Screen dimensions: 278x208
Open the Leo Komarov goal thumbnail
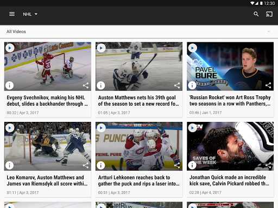[x=48, y=146]
